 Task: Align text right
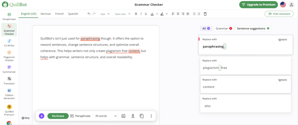click(x=183, y=14)
